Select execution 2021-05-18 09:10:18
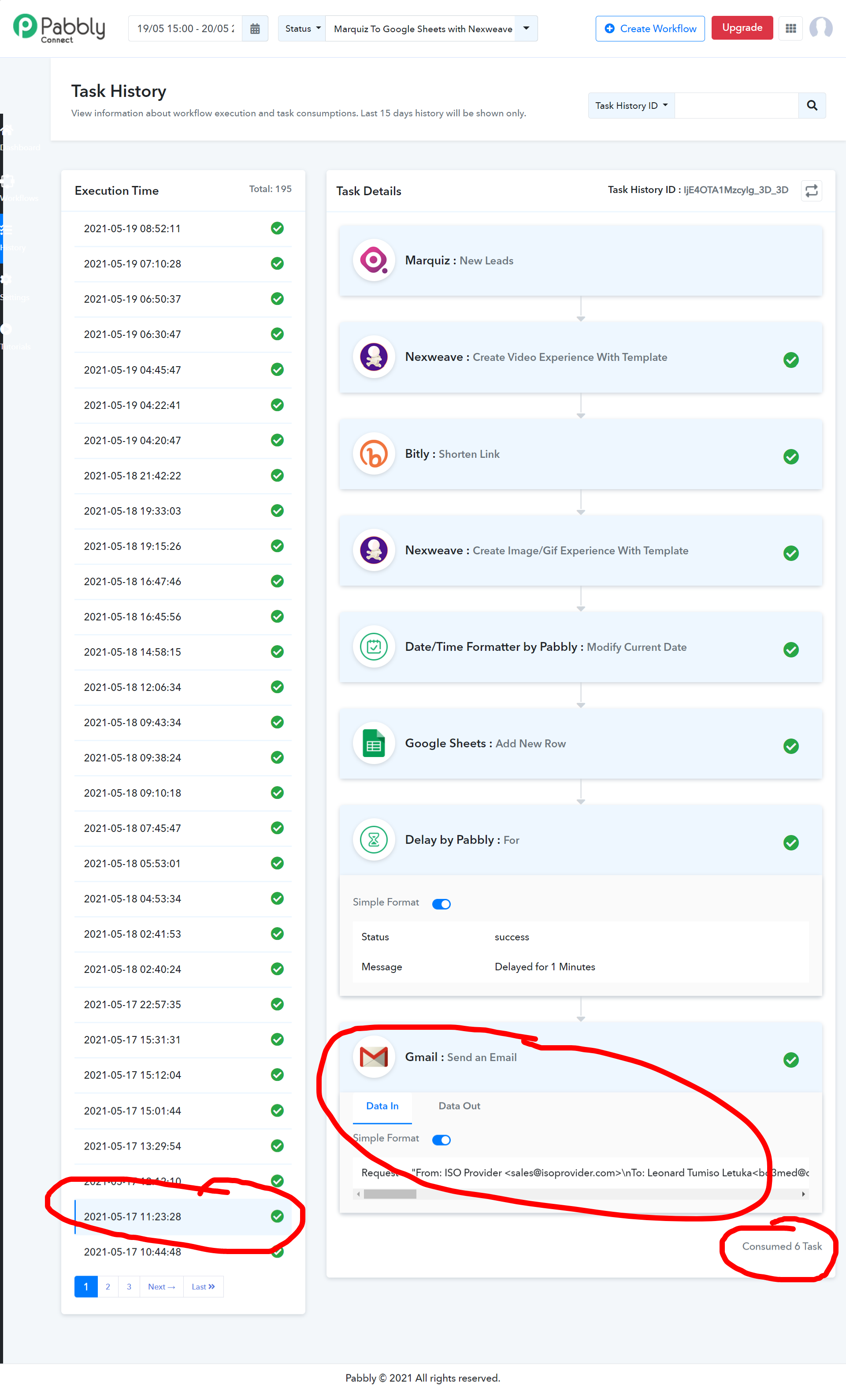 [x=183, y=793]
